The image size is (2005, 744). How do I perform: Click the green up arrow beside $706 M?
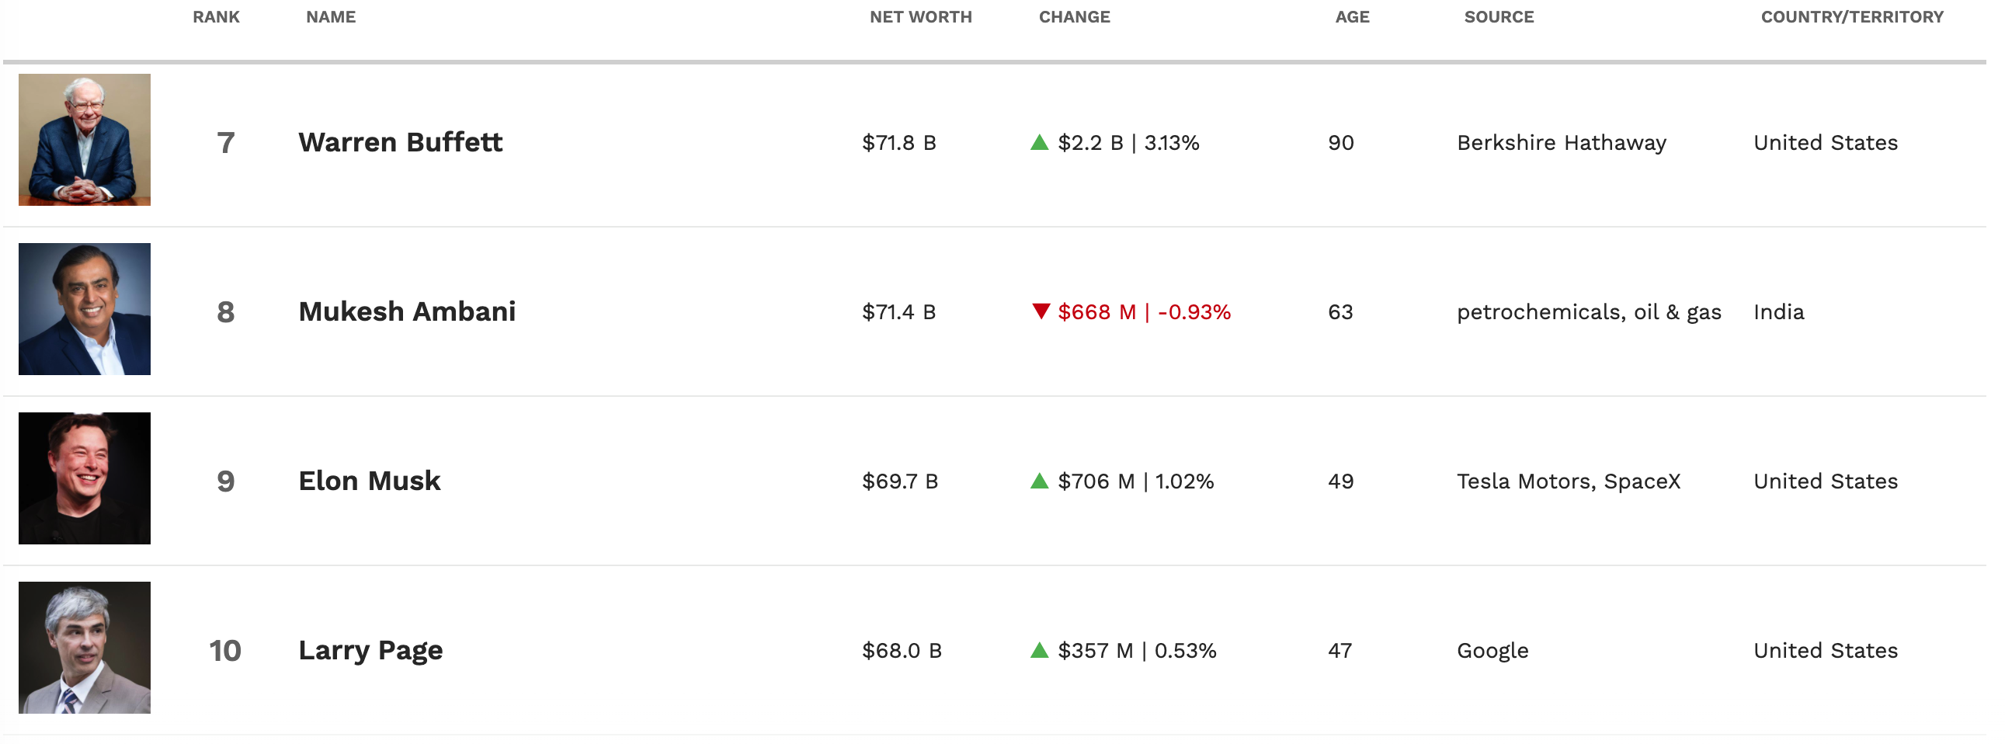pos(1039,481)
